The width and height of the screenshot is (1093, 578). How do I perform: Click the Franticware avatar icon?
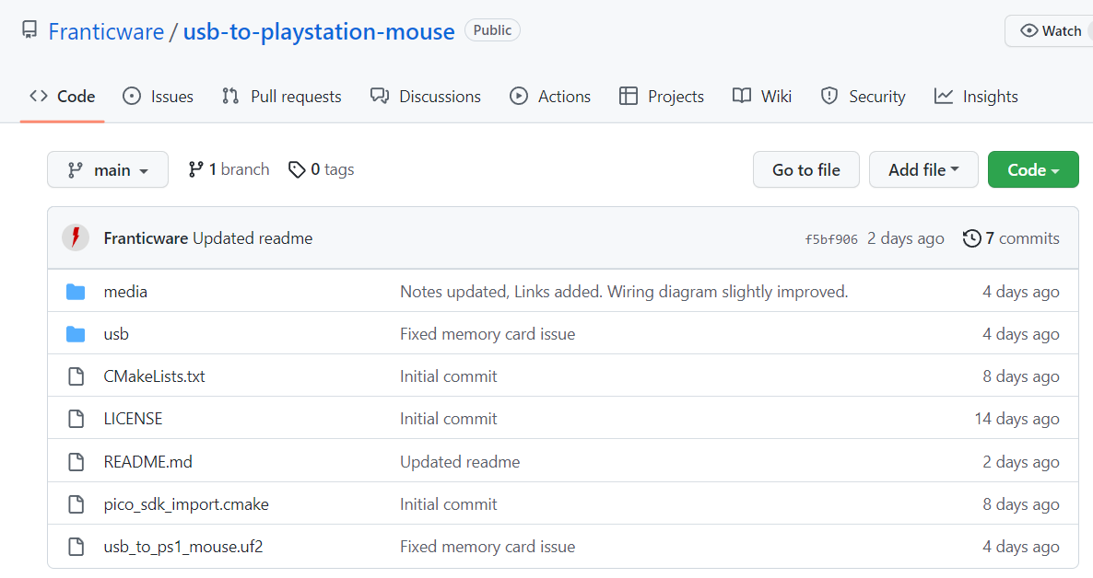coord(76,238)
